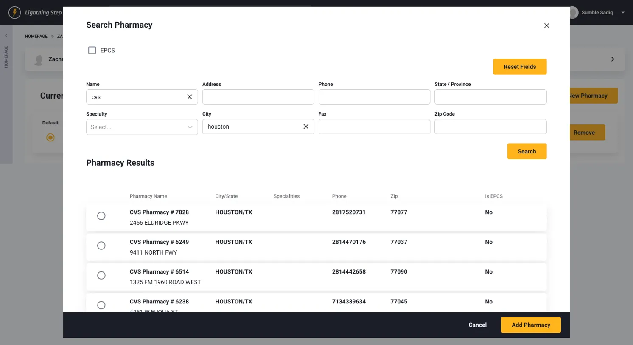Expand the patient banner chevron
633x345 pixels.
(612, 59)
